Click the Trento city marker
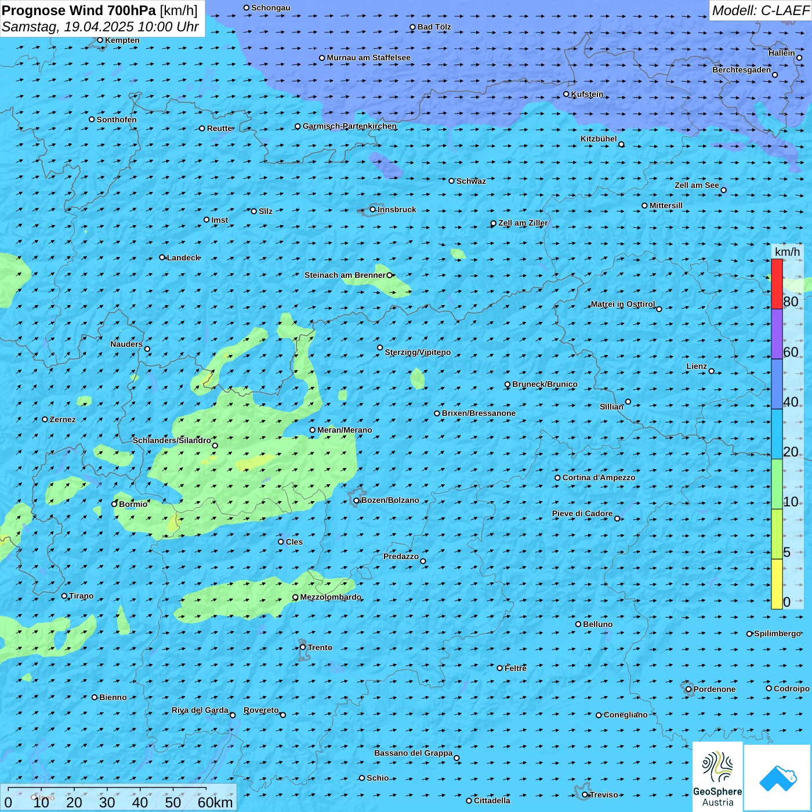The width and height of the screenshot is (812, 812). [x=303, y=647]
